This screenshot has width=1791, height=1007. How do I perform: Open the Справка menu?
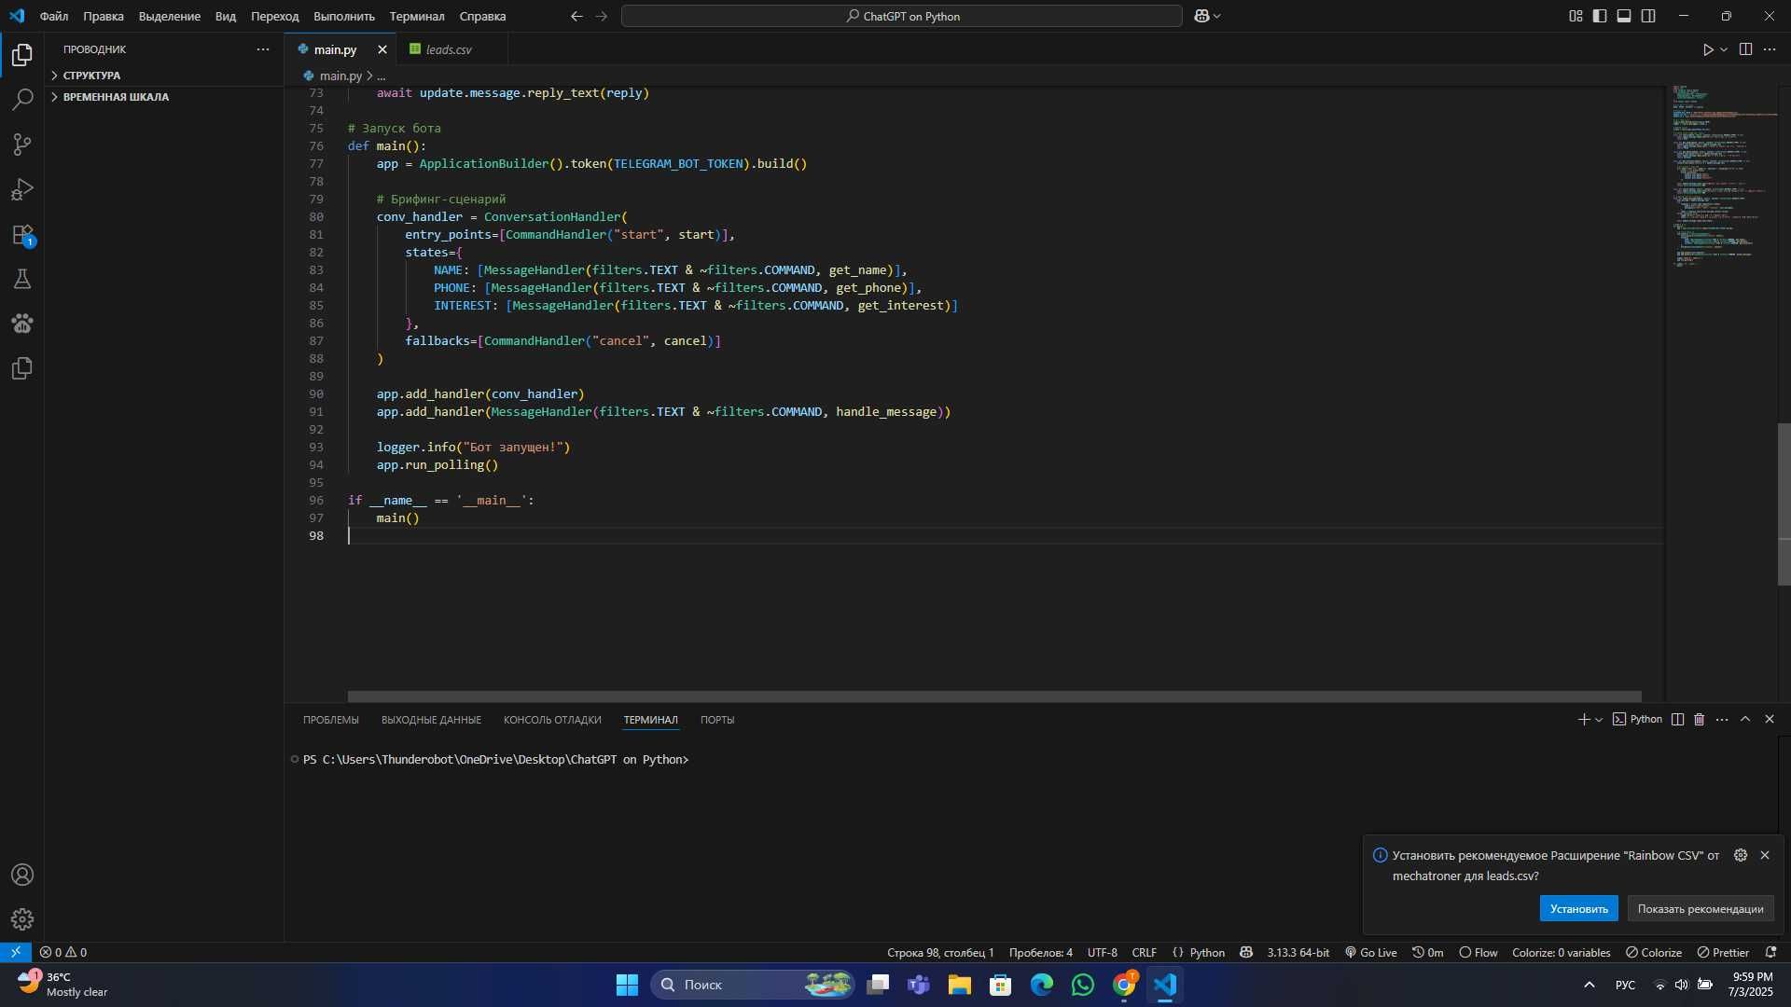(x=482, y=16)
